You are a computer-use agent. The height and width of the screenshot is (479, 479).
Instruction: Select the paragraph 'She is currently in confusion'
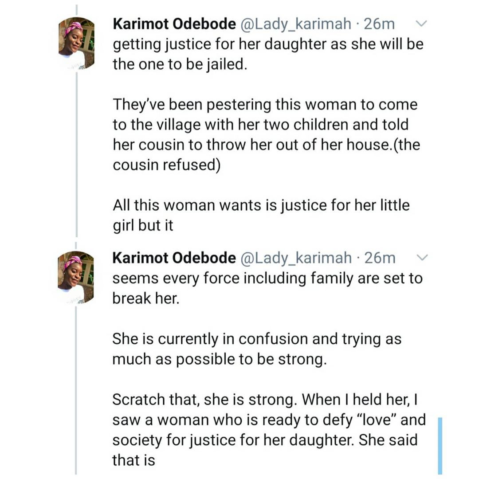click(257, 349)
